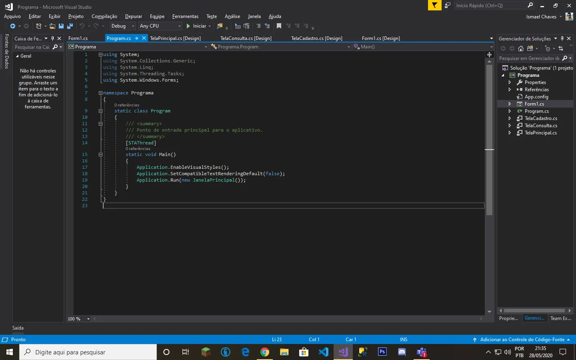The width and height of the screenshot is (576, 360).
Task: Click the Home icon in Gerenciador de Soluções
Action: 520,48
